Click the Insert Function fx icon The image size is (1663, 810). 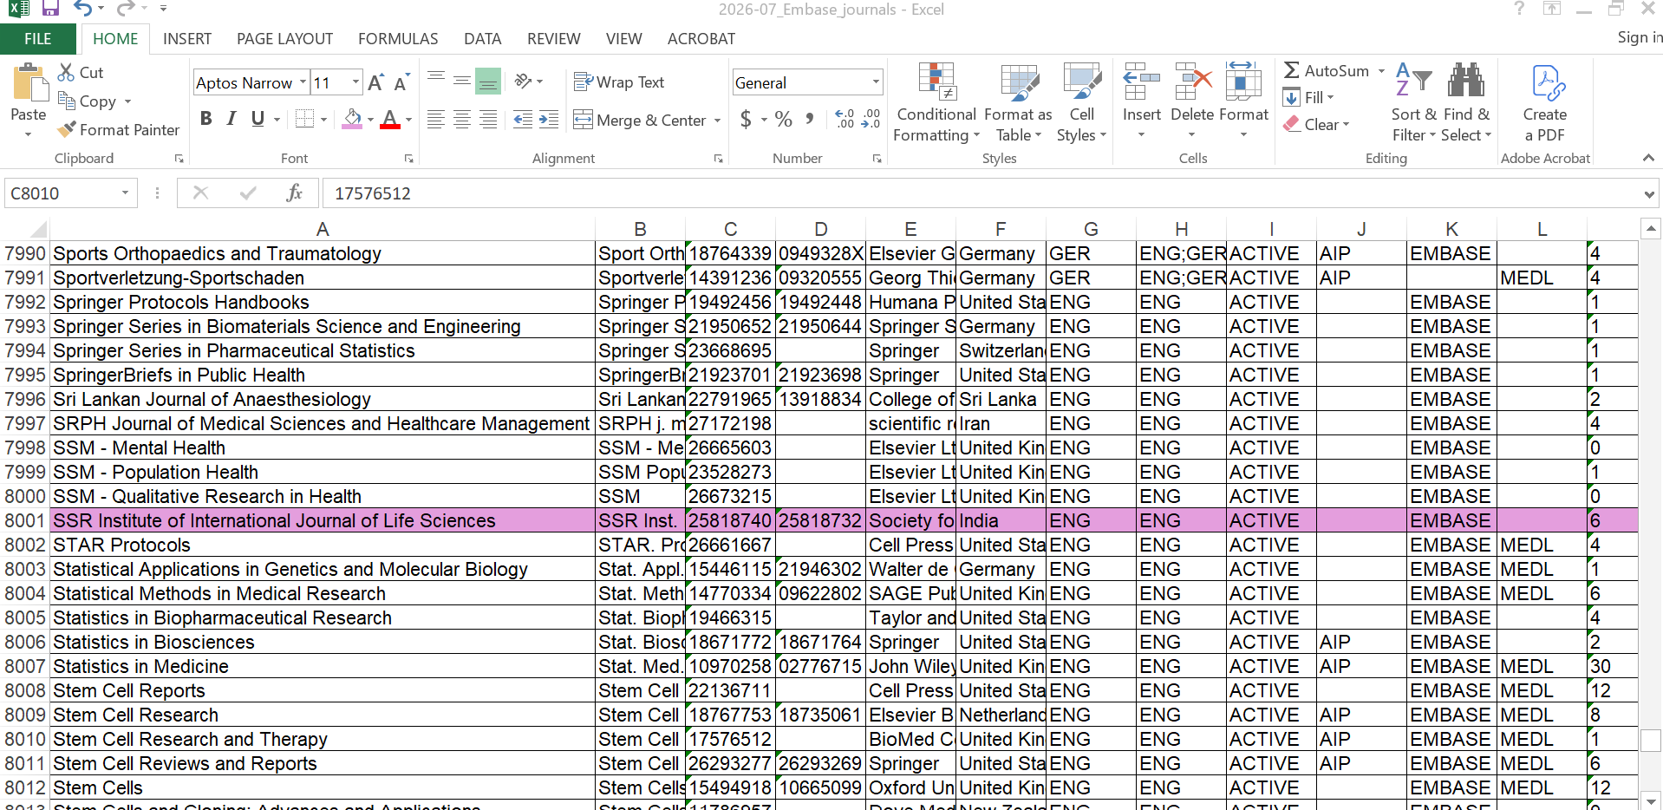pyautogui.click(x=294, y=193)
